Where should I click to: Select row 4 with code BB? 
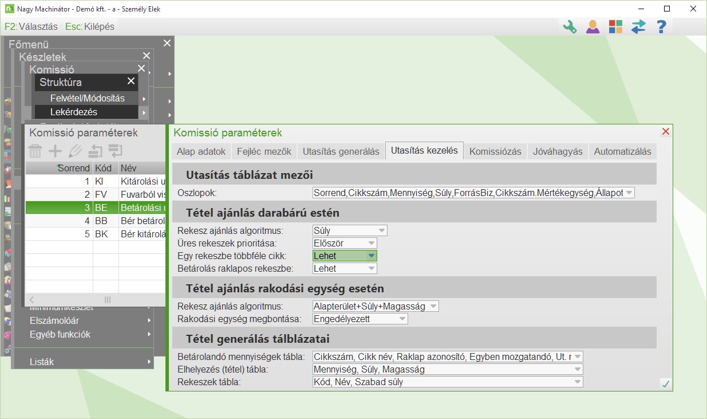(96, 221)
